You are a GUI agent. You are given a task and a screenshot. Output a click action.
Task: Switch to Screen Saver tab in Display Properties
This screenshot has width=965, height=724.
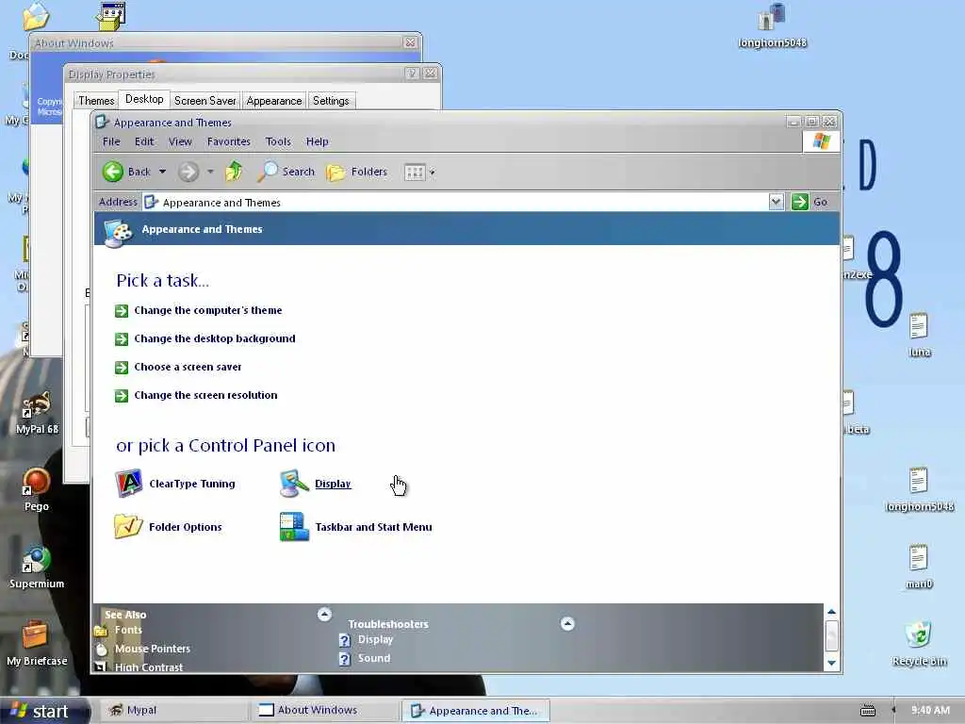pyautogui.click(x=204, y=100)
